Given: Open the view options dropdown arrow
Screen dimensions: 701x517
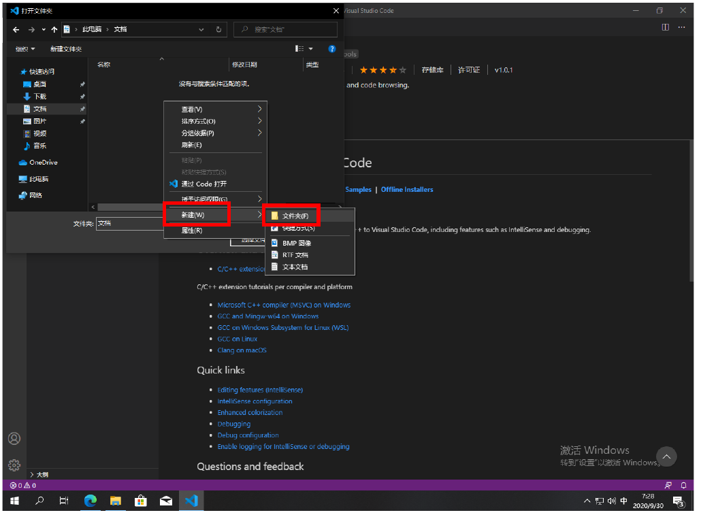Looking at the screenshot, I should tap(311, 49).
